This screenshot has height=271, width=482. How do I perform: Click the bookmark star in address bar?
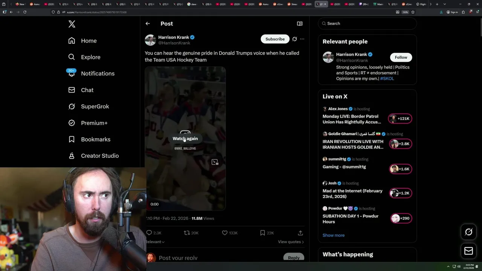(413, 12)
